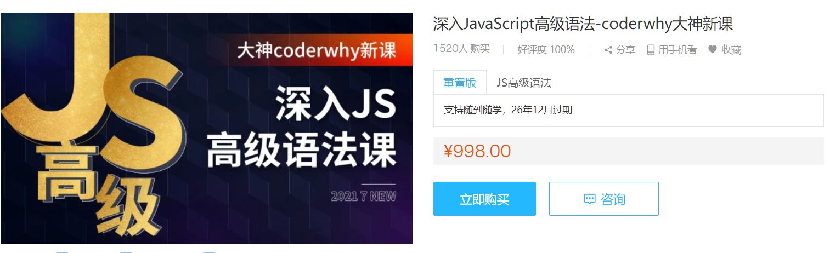Viewport: 830px width, 253px height.
Task: Click the 收藏 text label
Action: 731,50
